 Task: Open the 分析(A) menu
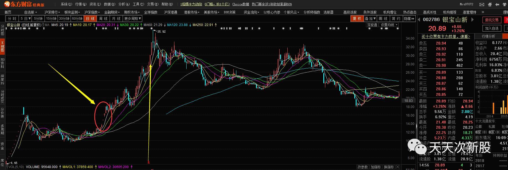pos(124,4)
